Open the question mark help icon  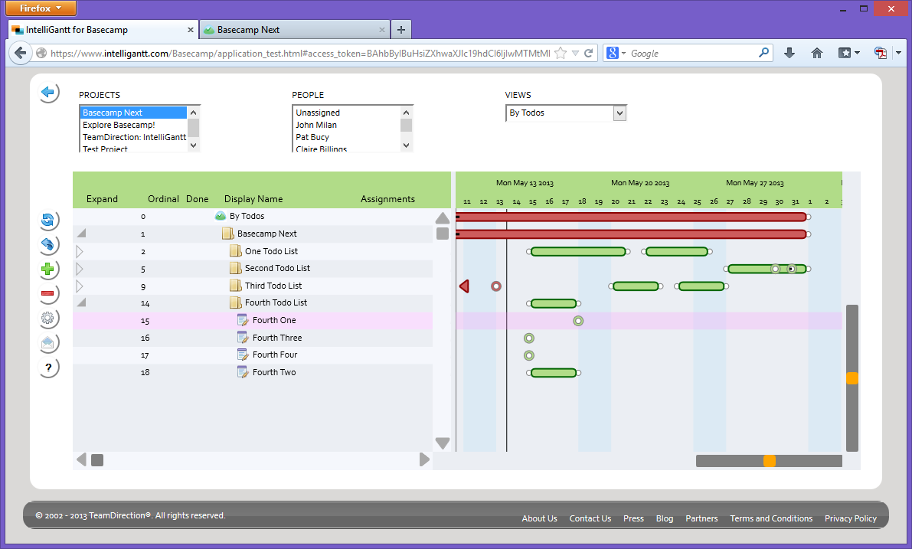pos(48,368)
